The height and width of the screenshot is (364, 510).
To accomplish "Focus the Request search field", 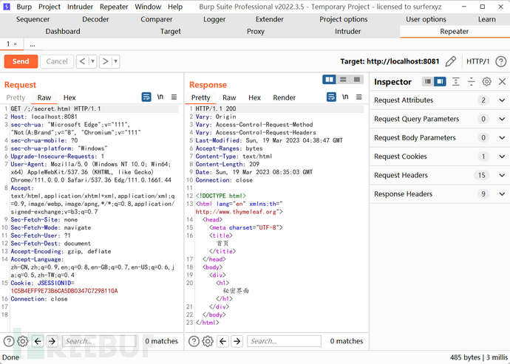I will (99, 341).
